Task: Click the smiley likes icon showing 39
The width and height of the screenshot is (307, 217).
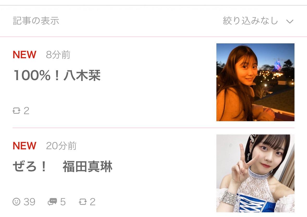Action: 16,202
